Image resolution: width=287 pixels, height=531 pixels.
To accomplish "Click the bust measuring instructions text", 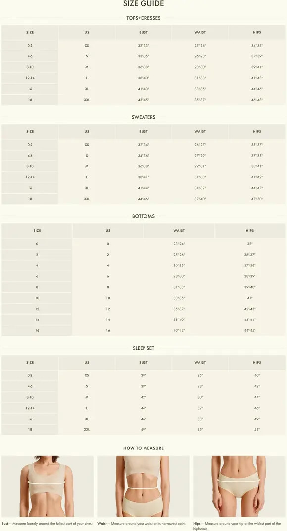I will coord(48,524).
